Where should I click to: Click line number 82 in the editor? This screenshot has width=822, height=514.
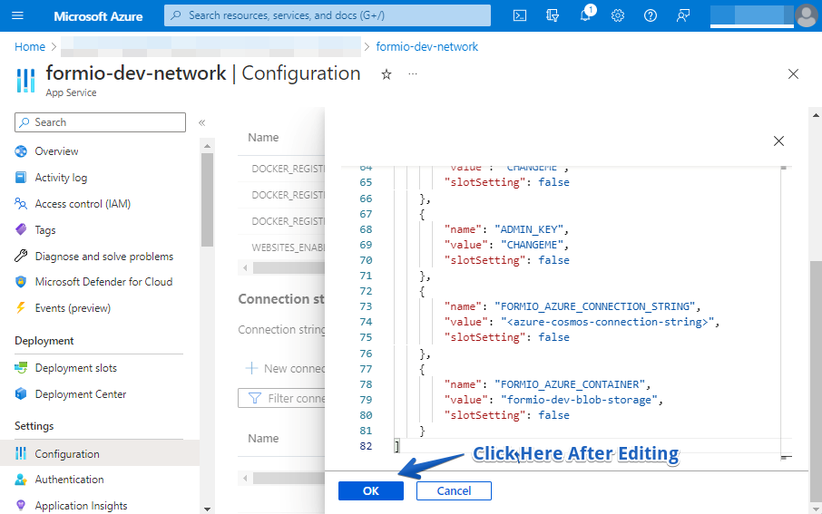click(366, 446)
